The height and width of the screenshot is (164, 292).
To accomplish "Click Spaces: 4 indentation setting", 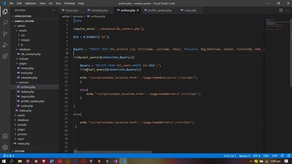I will (245, 156).
